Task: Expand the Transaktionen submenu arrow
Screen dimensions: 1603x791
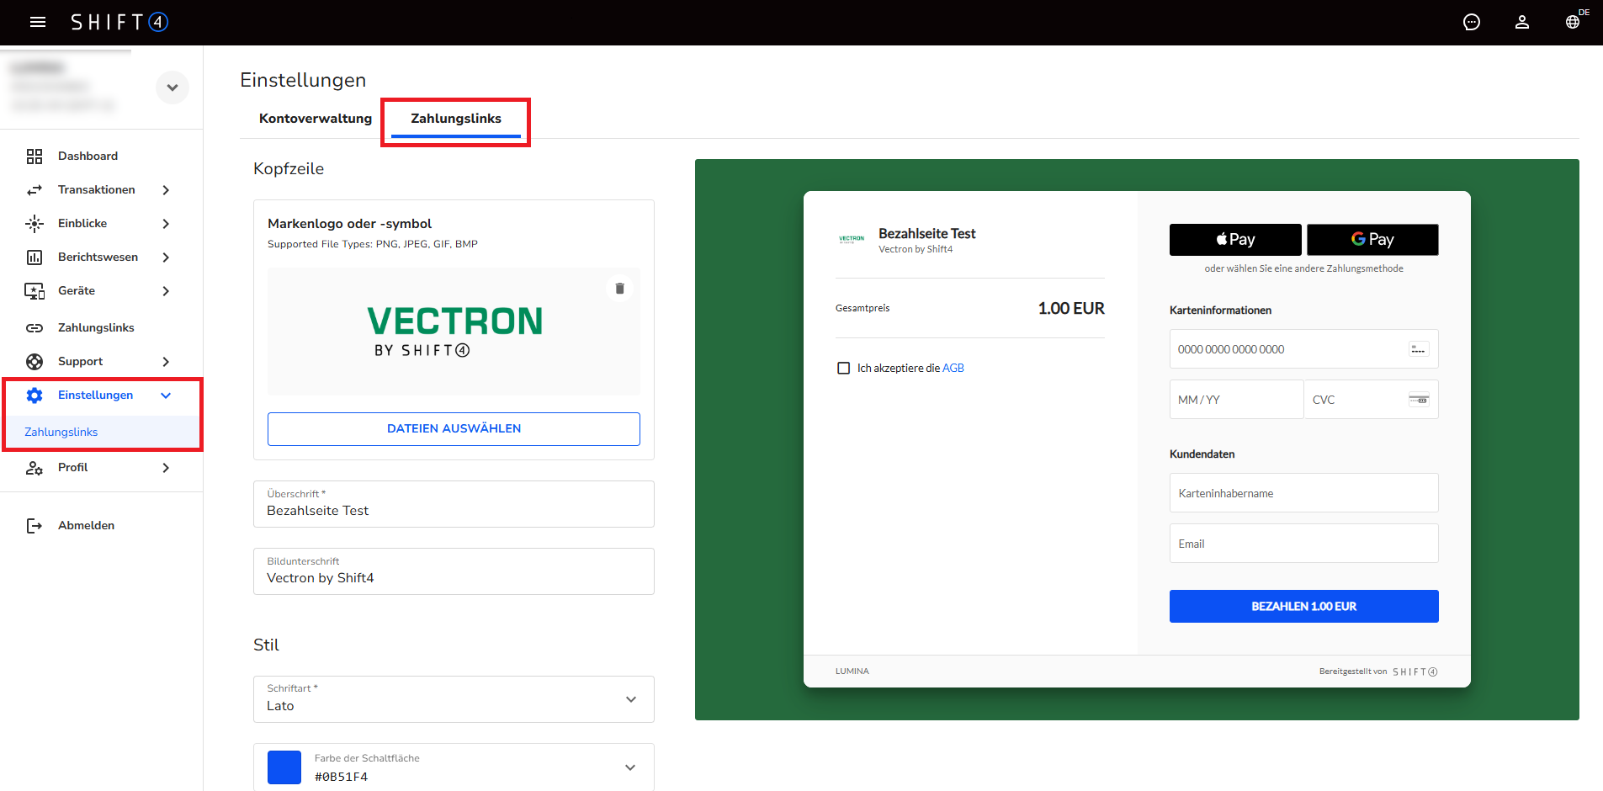Action: click(x=166, y=190)
